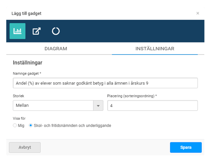Select the external link gadget type icon
The width and height of the screenshot is (210, 161).
(x=37, y=31)
